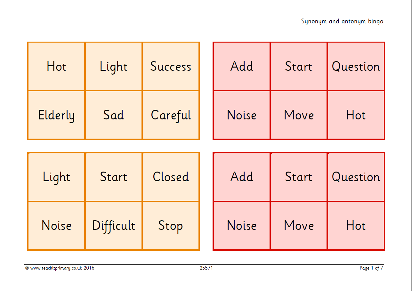Select Light in the top orange card
This screenshot has height=291, width=412.
(x=114, y=66)
